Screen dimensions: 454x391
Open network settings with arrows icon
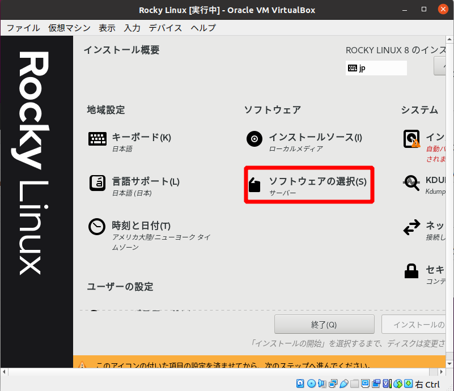click(424, 230)
